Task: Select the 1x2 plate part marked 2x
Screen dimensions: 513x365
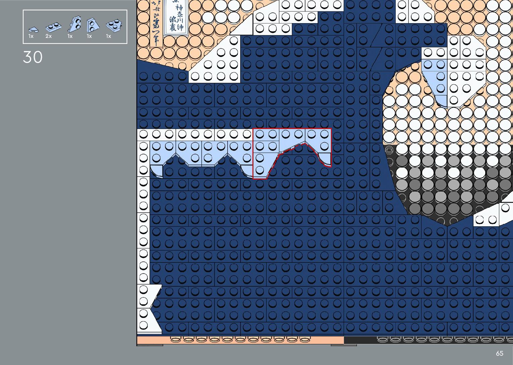Action: click(53, 27)
